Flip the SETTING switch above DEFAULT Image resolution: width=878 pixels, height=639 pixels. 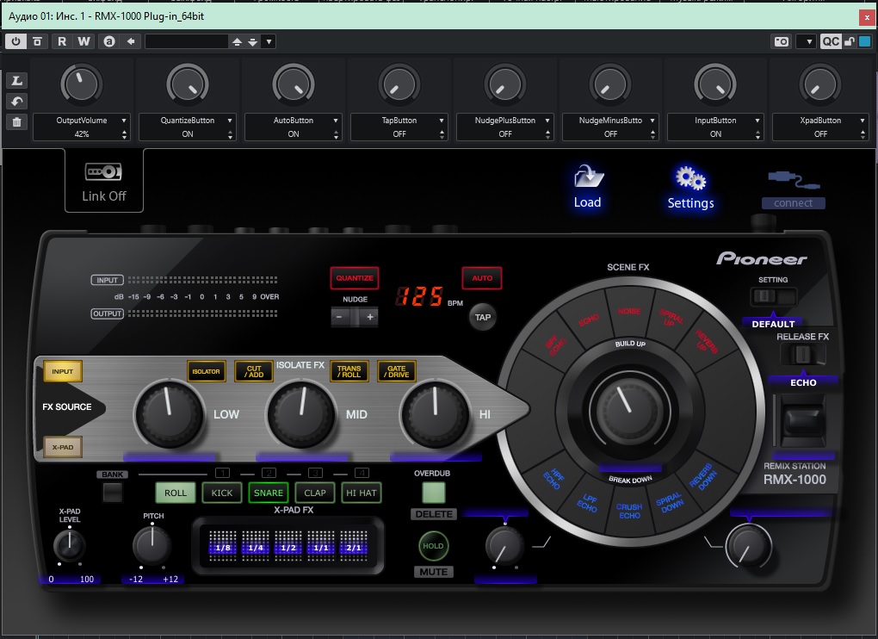pyautogui.click(x=773, y=295)
